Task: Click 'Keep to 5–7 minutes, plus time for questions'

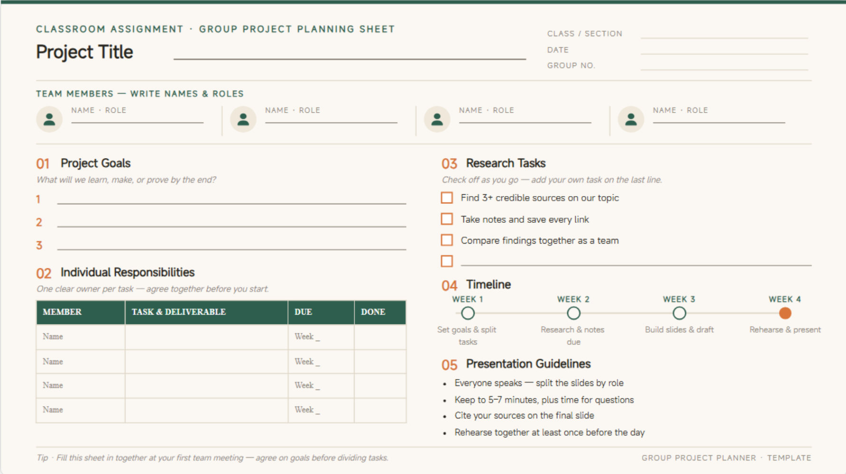Action: pos(544,400)
